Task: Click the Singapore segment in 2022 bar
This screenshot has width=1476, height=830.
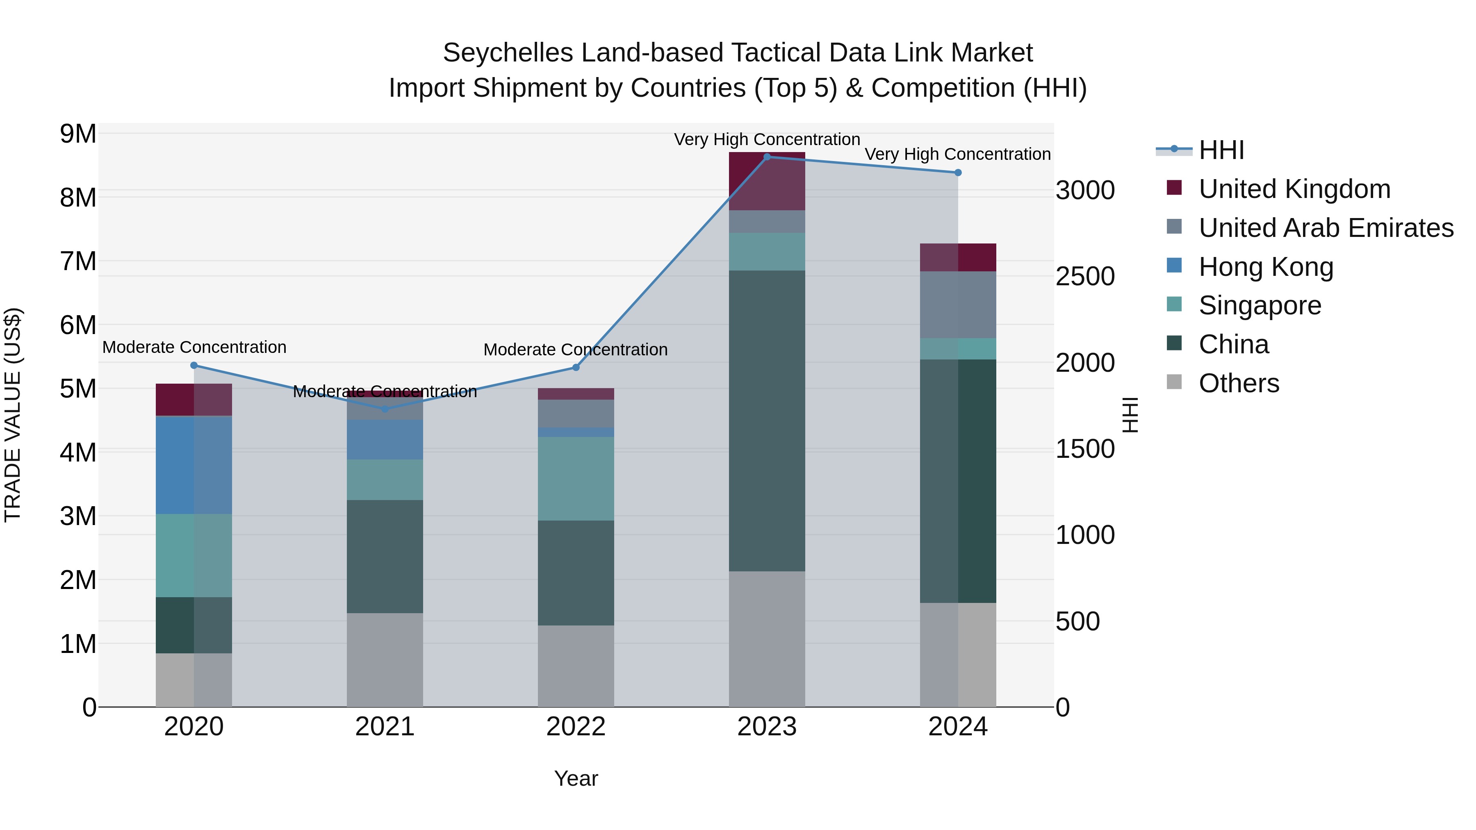Action: pos(576,479)
